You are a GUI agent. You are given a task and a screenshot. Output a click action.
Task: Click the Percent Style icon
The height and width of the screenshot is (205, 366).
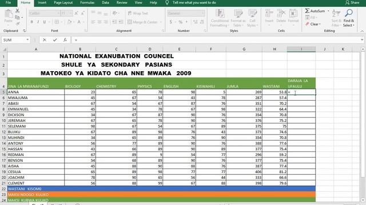(x=181, y=22)
